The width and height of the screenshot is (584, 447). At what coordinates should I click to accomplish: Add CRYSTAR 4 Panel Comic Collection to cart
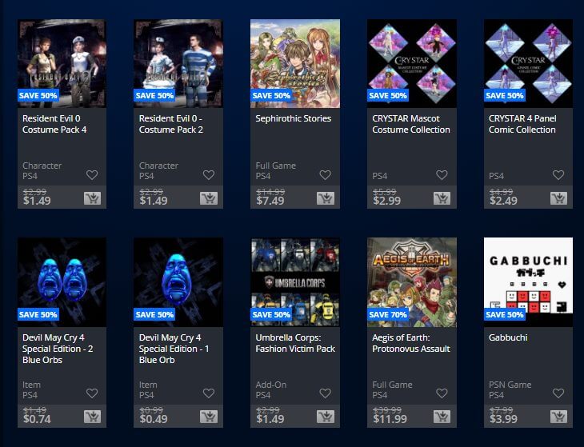558,198
